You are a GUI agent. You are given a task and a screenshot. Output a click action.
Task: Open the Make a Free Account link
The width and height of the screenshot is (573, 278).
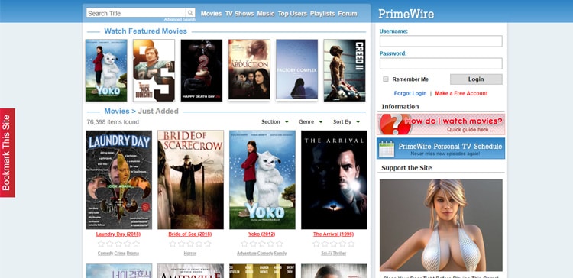pos(461,93)
